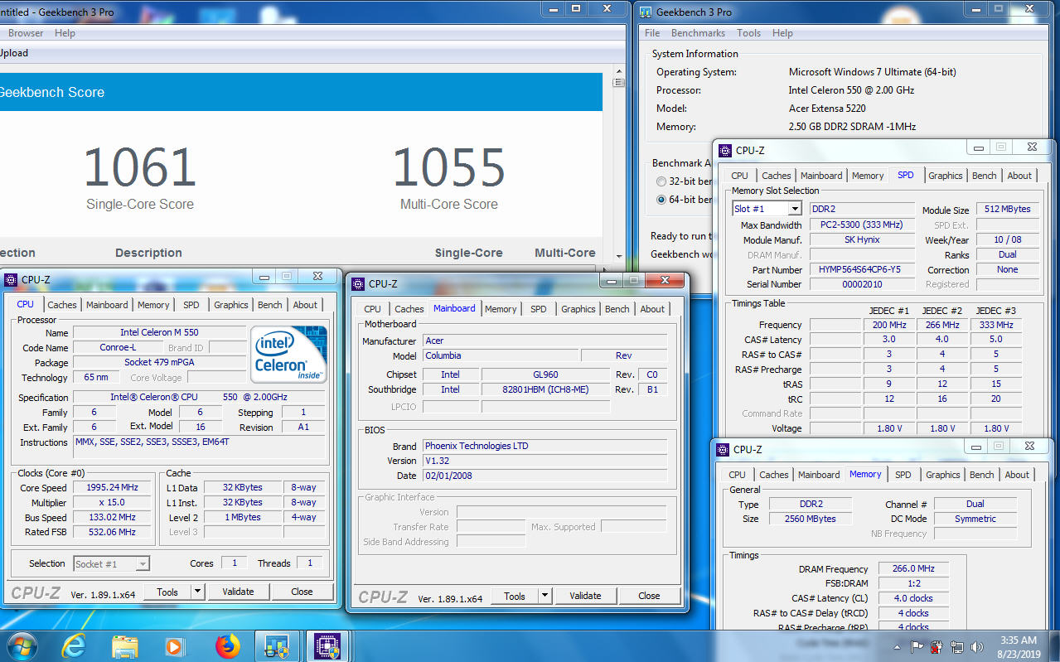Image resolution: width=1060 pixels, height=662 pixels.
Task: Click Tools button in CPU-Z Processor window
Action: click(167, 592)
